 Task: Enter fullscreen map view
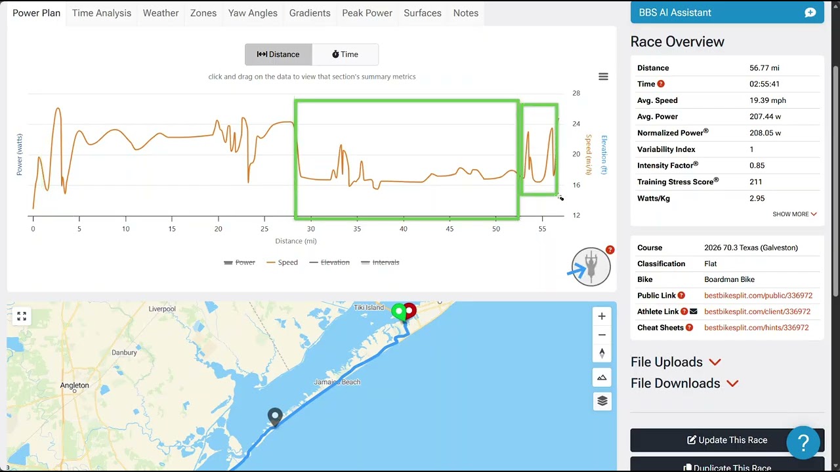point(22,316)
